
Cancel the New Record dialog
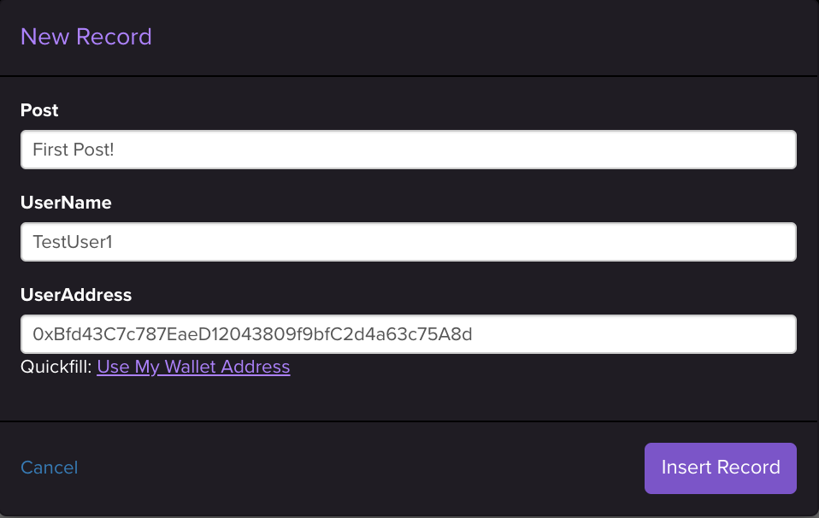tap(49, 468)
